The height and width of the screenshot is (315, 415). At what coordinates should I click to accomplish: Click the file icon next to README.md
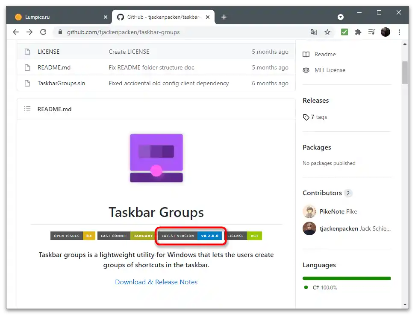point(27,68)
